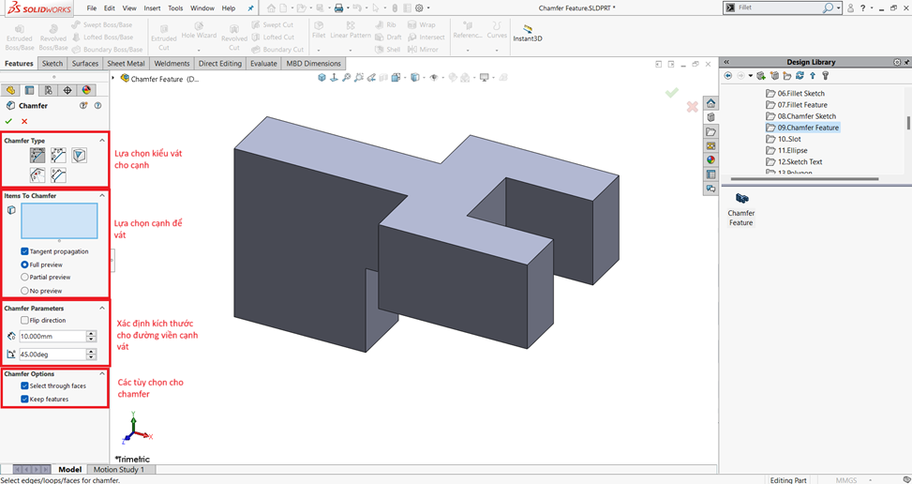Image resolution: width=912 pixels, height=484 pixels.
Task: Open the Options gear in top toolbar
Action: pos(419,8)
